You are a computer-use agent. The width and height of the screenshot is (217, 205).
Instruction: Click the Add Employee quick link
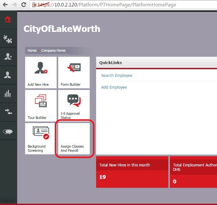(114, 87)
